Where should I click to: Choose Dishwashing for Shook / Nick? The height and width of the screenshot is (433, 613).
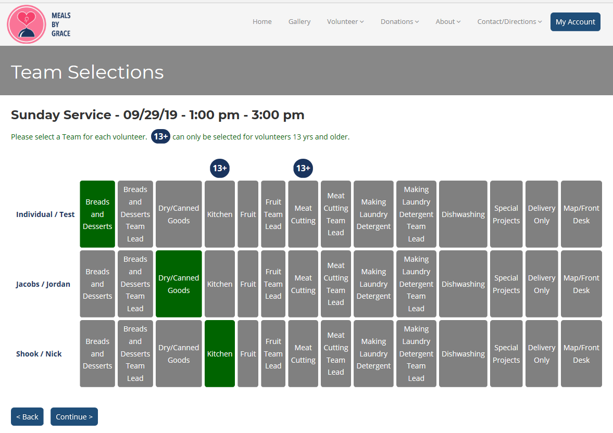coord(463,353)
